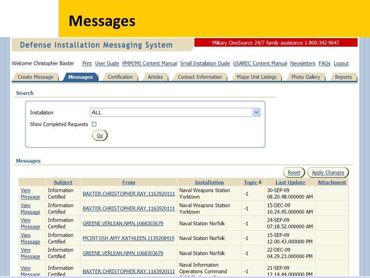The height and width of the screenshot is (278, 370).
Task: Click the GREENE sender link dated 24-SEP-09
Action: (123, 224)
